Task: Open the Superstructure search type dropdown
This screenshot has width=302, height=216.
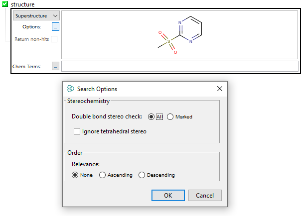Action: pos(36,16)
